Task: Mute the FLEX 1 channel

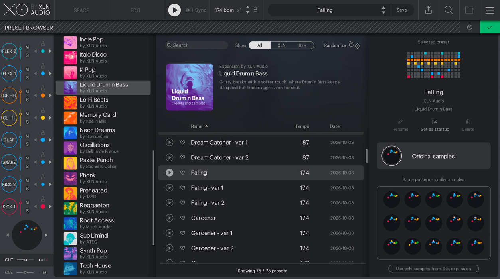Action: 27,69
